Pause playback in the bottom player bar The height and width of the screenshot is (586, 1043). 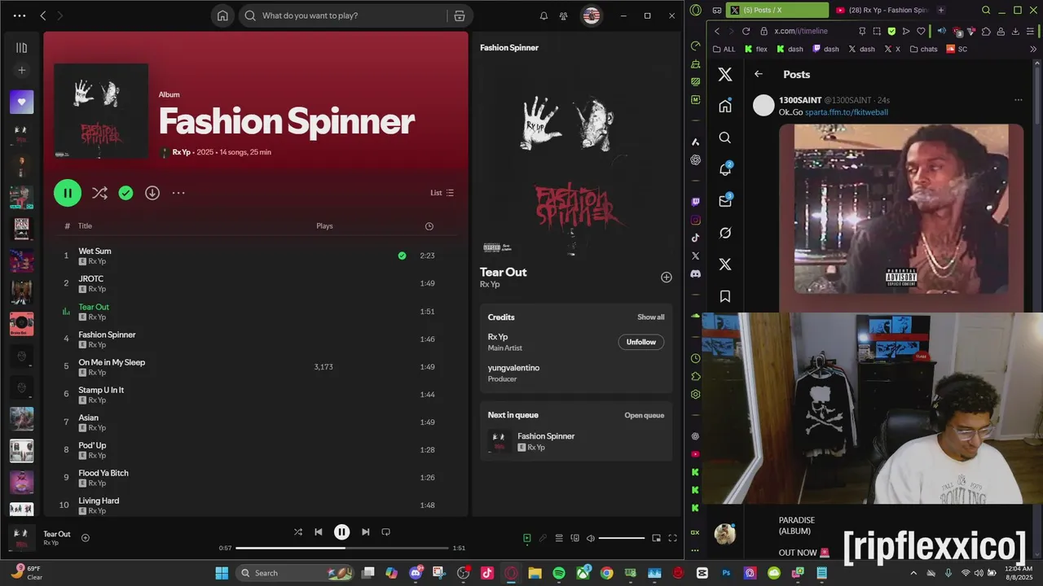pos(342,532)
